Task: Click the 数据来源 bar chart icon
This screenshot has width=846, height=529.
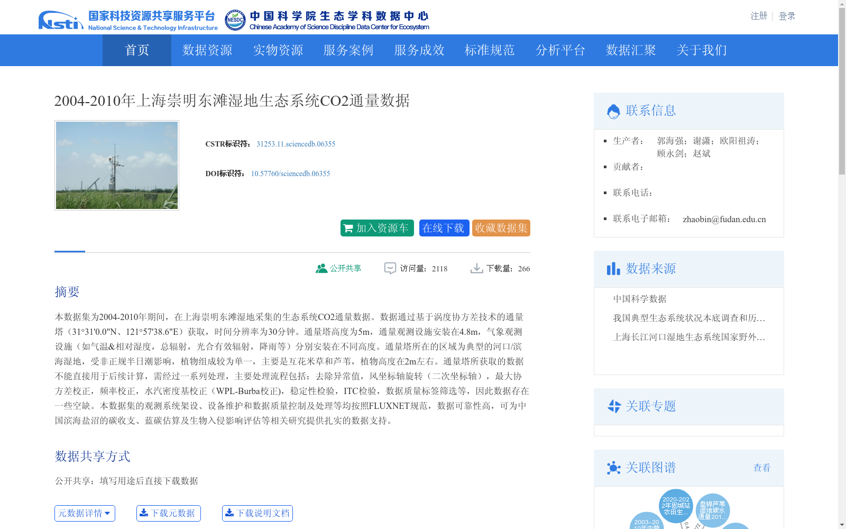Action: (613, 269)
